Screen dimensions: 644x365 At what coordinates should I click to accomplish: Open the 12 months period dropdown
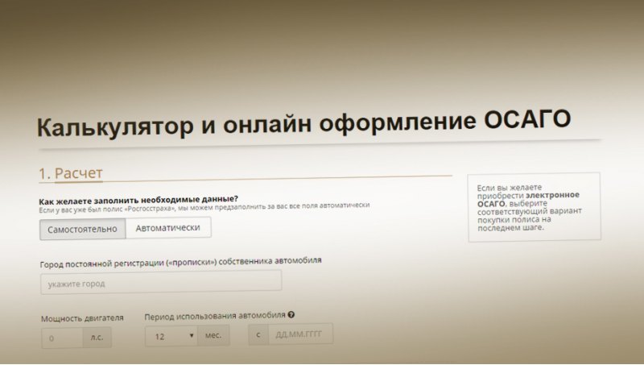pyautogui.click(x=171, y=336)
